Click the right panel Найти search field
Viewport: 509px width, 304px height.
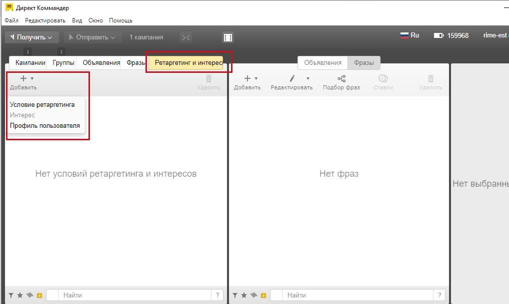tap(357, 295)
